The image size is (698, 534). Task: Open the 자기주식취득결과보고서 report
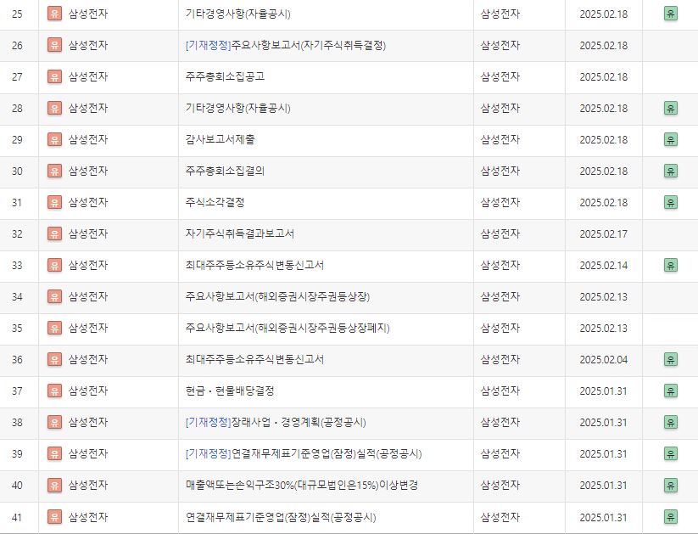point(239,233)
